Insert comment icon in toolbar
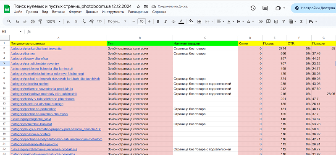This screenshot has width=336, height=155. click(x=268, y=21)
